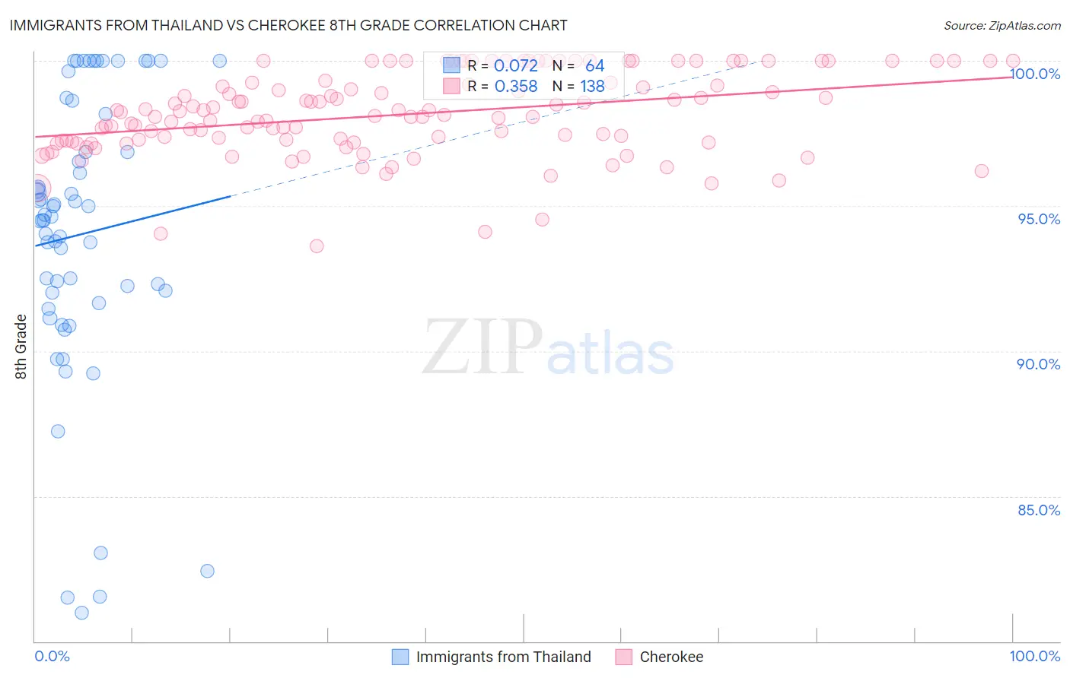
Task: Click the 100.0% x-axis label
Action: (x=1035, y=656)
